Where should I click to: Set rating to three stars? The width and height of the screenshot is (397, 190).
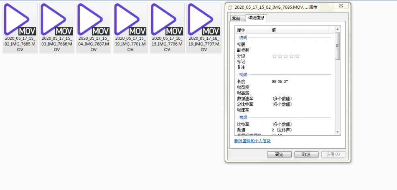(x=286, y=56)
